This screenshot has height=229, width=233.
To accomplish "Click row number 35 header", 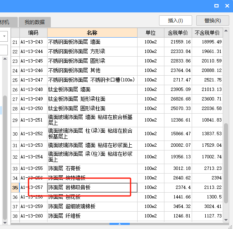I will click(15, 188).
